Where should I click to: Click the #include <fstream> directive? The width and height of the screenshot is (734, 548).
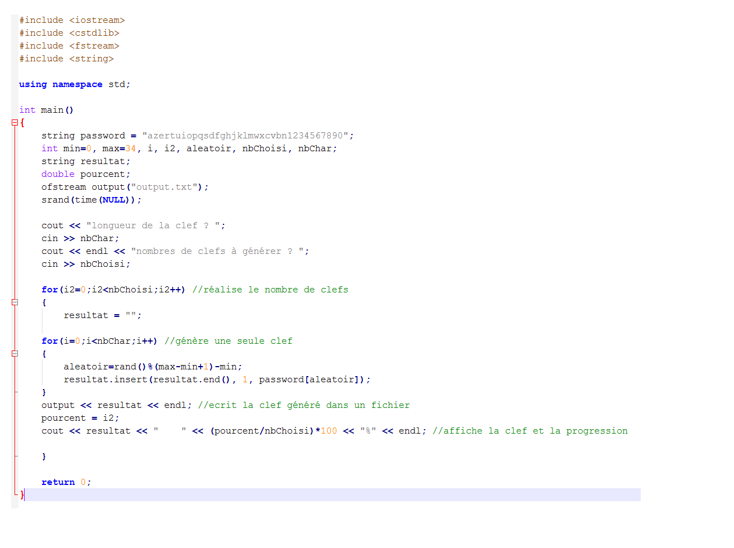[x=69, y=46]
